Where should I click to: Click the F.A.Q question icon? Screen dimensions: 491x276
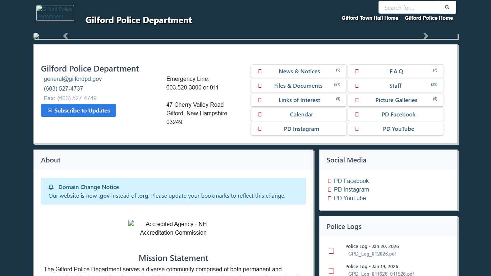(x=357, y=71)
